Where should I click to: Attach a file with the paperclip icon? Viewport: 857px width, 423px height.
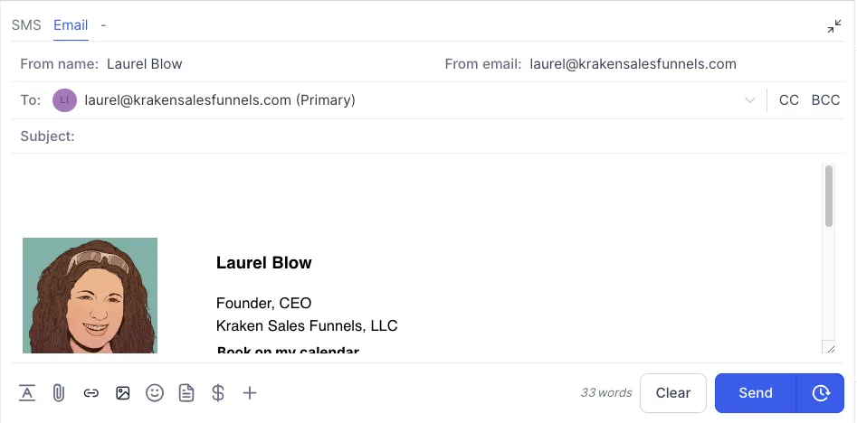point(59,393)
